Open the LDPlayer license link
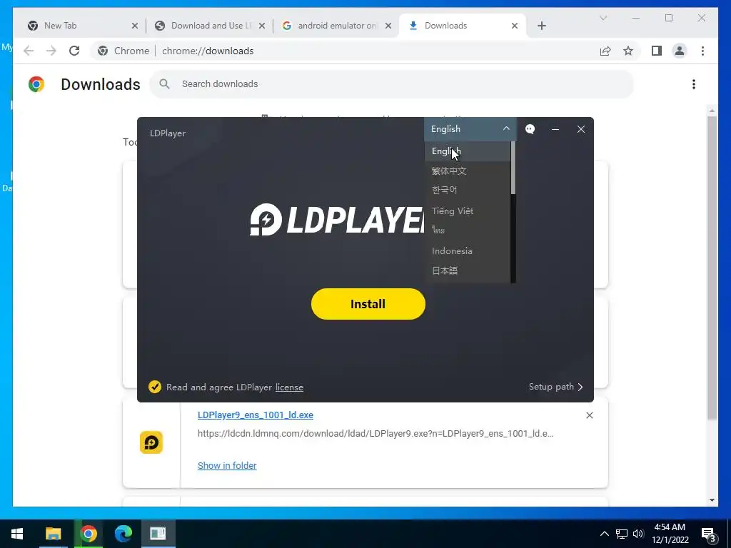731x548 pixels. 289,387
